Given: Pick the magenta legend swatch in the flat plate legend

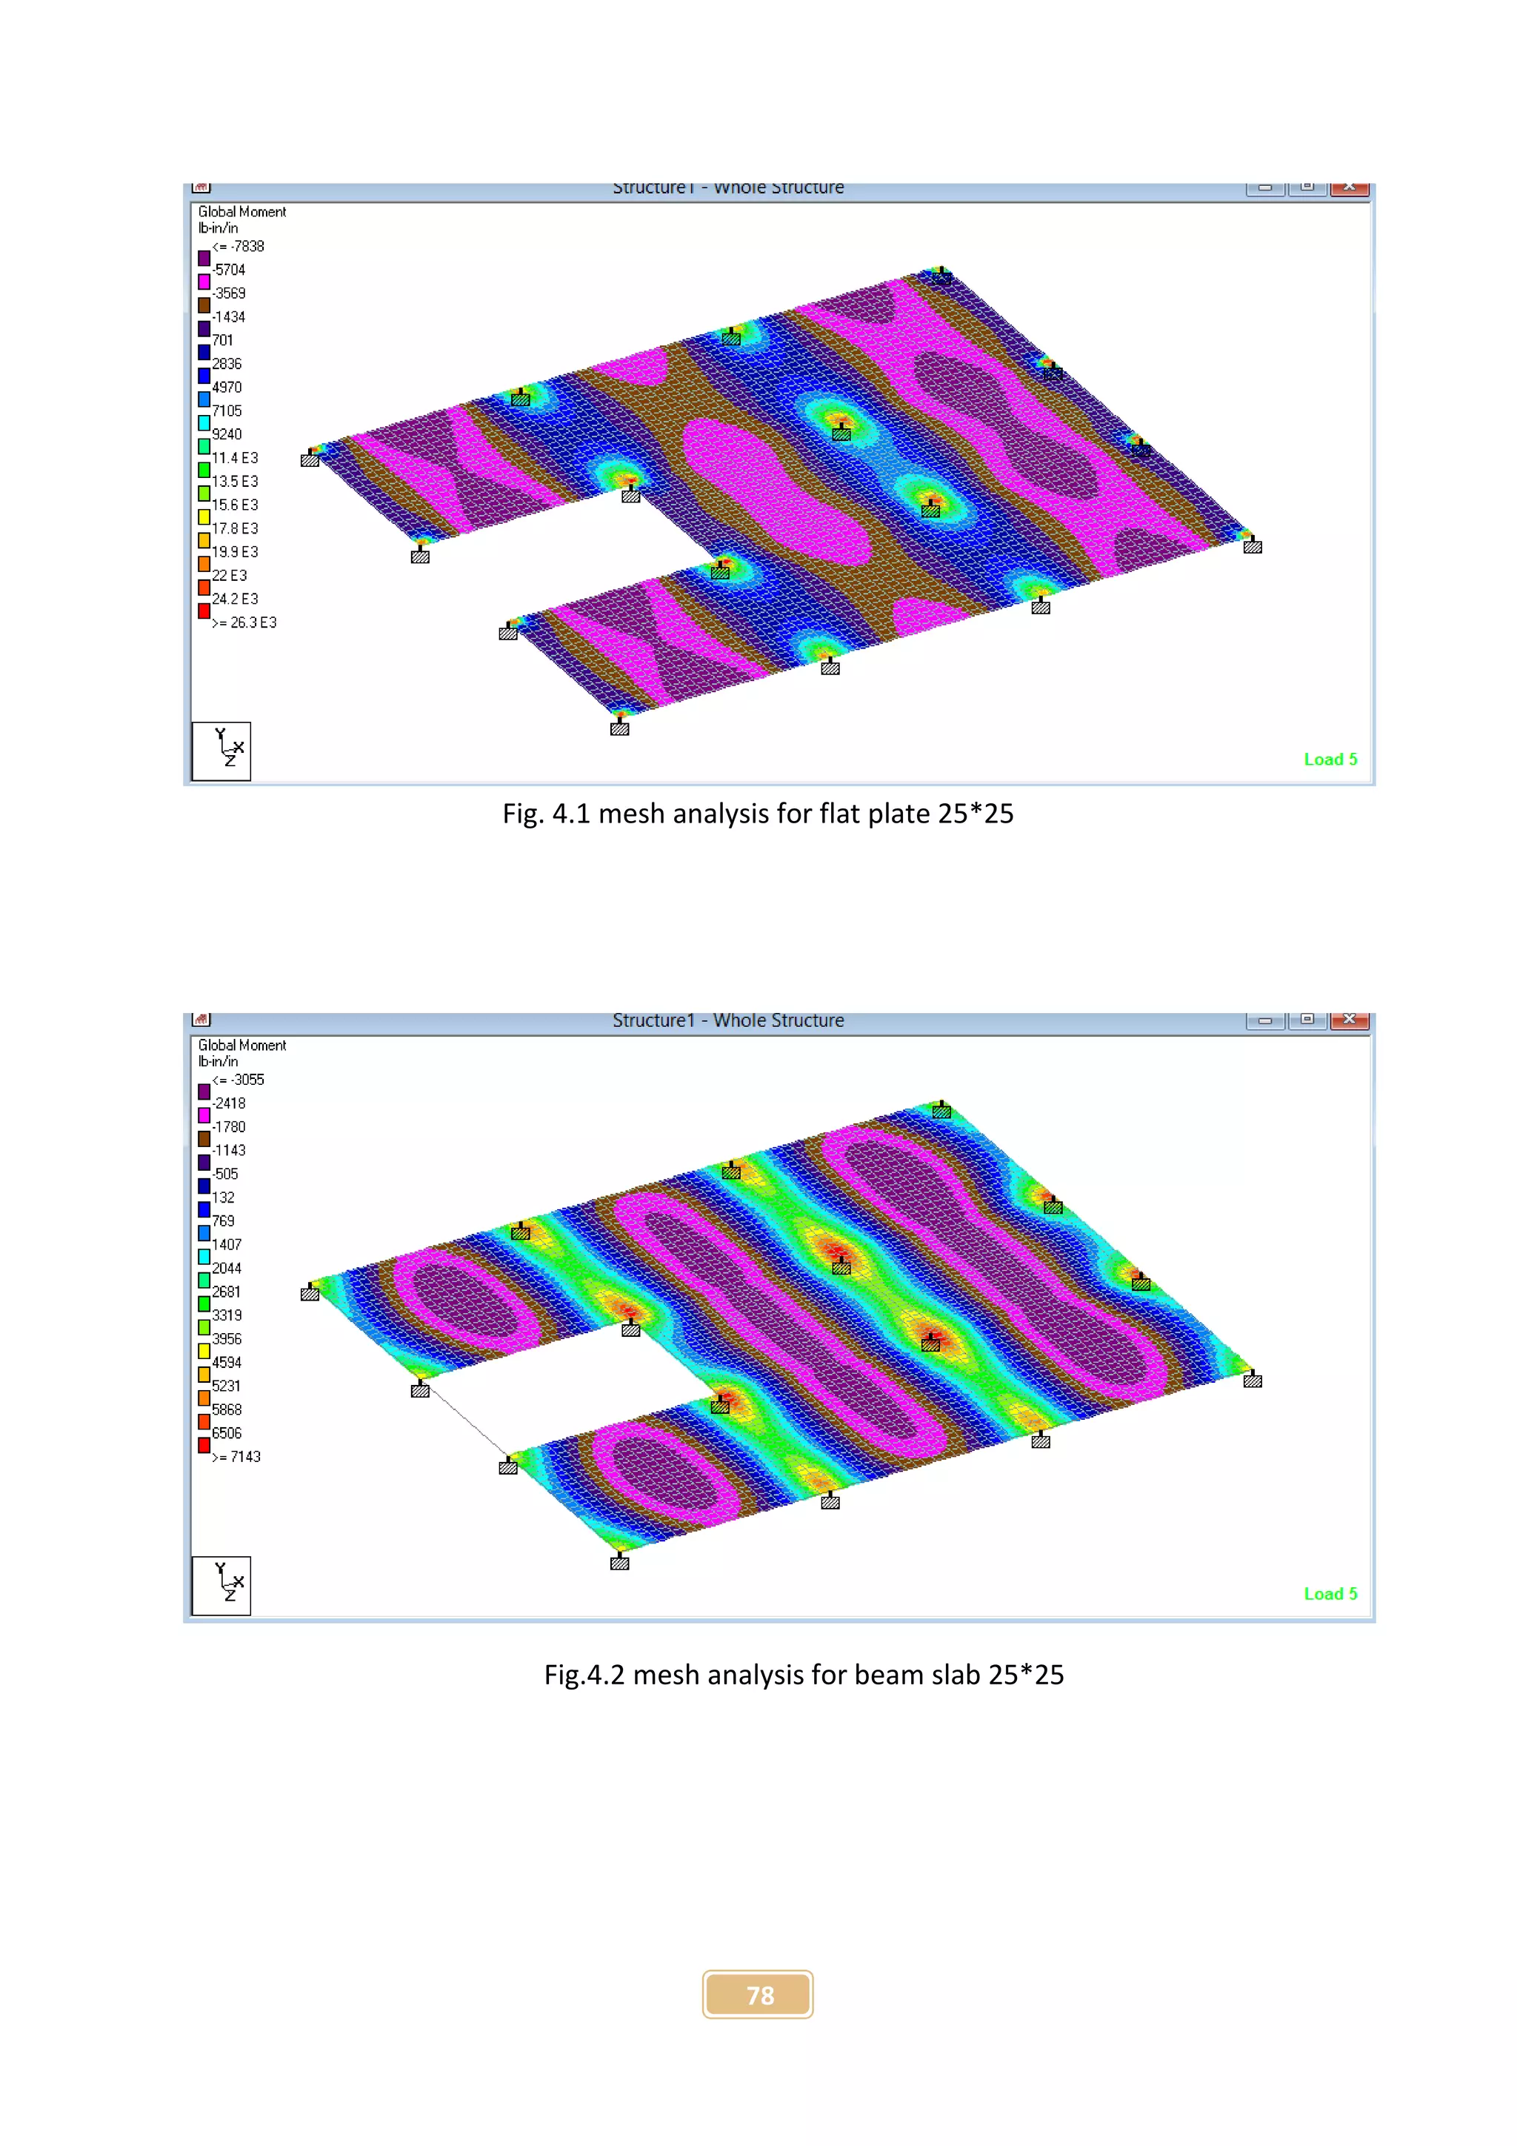Looking at the screenshot, I should [204, 282].
